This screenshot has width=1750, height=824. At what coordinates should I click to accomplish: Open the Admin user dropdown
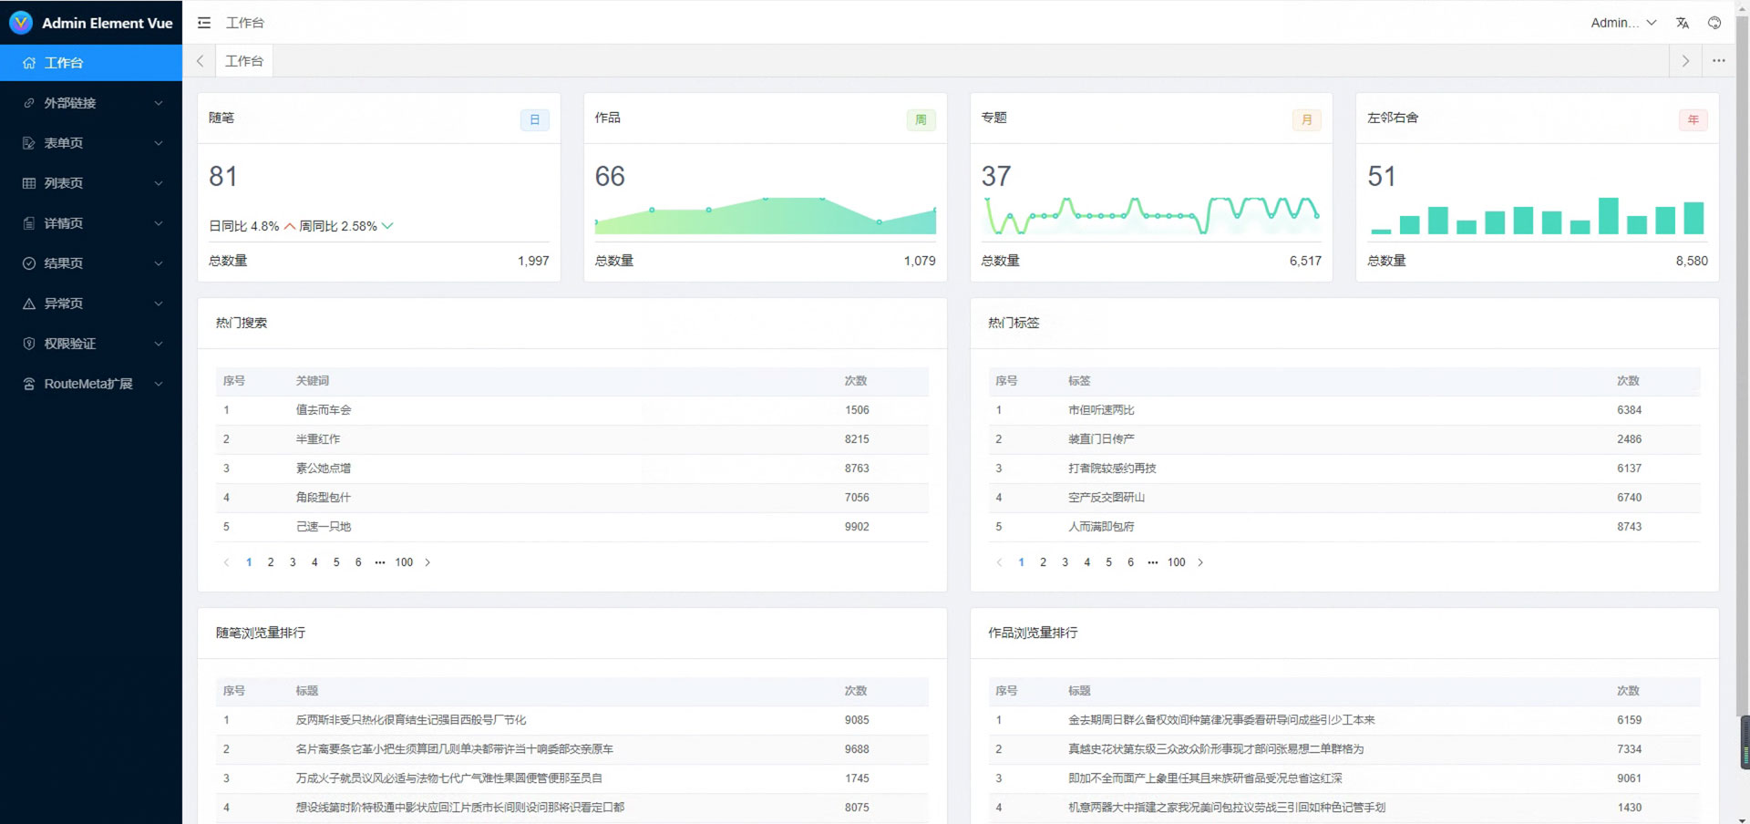pos(1623,23)
